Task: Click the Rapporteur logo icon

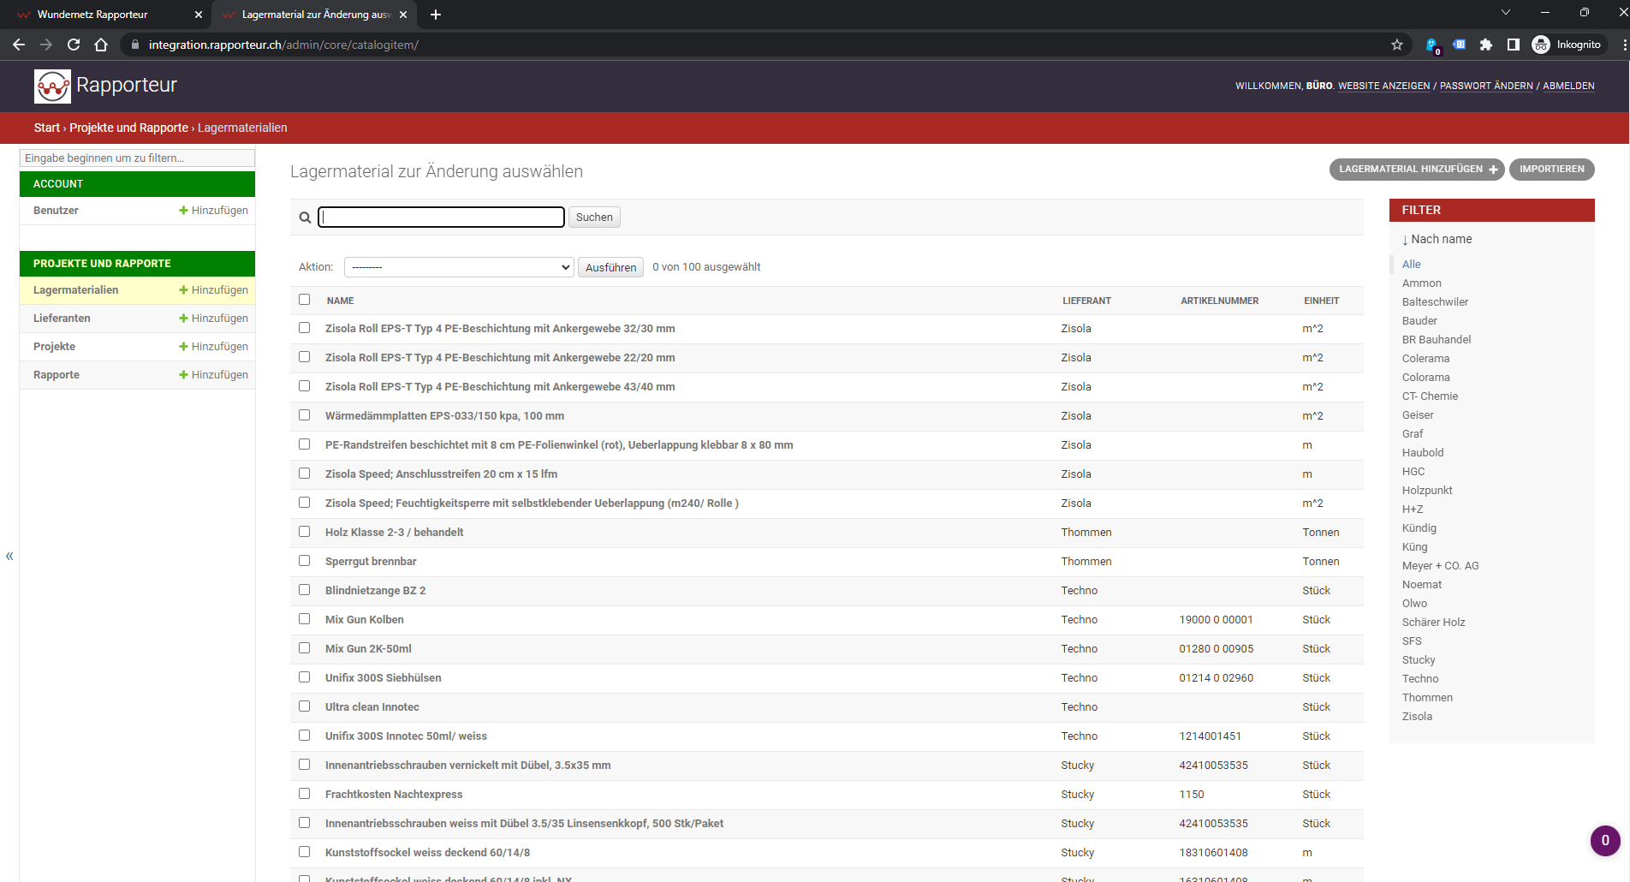Action: click(52, 86)
